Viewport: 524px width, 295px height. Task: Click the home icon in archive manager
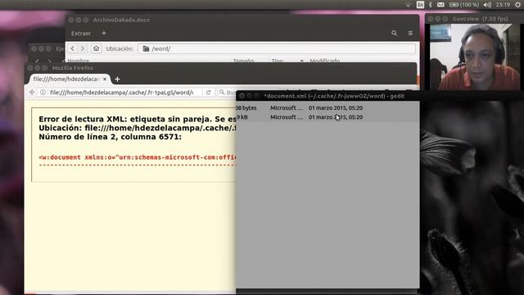[96, 48]
